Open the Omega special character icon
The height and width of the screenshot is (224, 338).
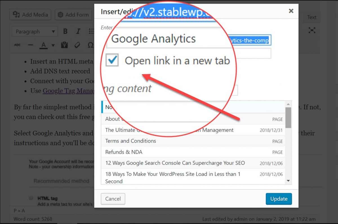click(x=90, y=45)
